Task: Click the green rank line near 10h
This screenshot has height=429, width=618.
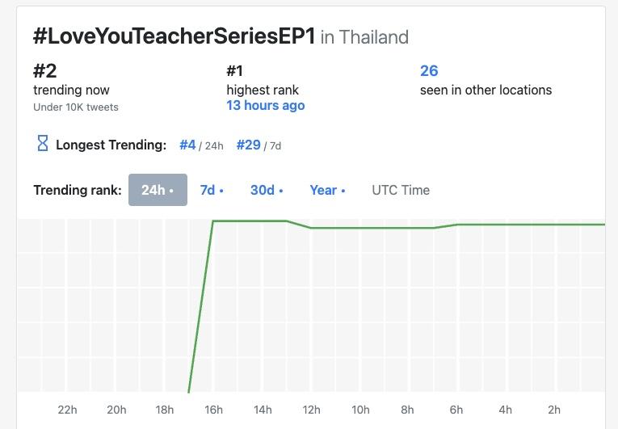Action: pos(360,228)
